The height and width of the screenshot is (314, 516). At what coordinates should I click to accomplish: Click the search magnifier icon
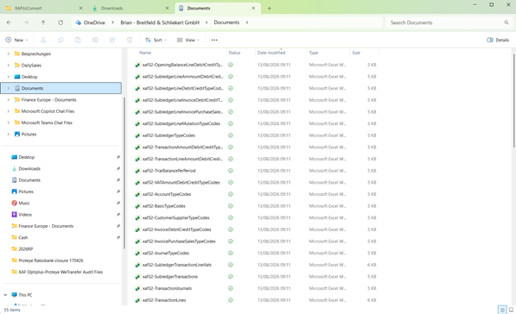(x=506, y=22)
